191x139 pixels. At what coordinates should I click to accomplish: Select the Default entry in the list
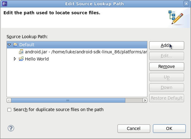77,45
